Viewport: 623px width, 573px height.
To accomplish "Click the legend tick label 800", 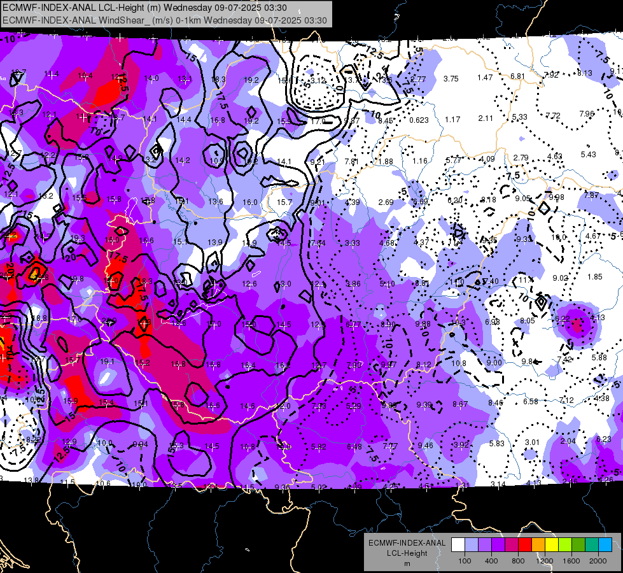I will click(518, 561).
